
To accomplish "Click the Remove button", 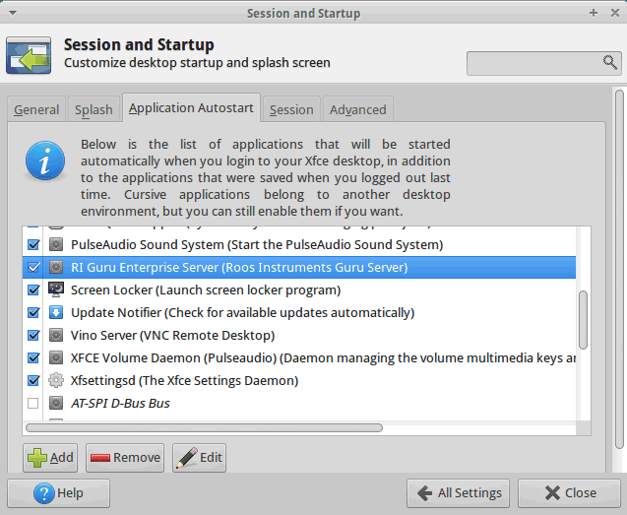I will (x=125, y=457).
